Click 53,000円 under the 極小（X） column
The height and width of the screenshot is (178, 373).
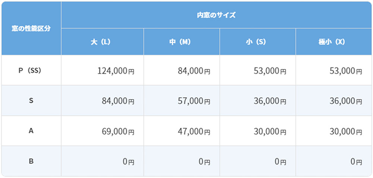(x=346, y=71)
